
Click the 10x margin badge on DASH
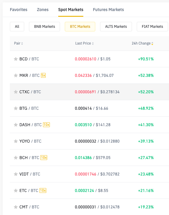pyautogui.click(x=46, y=125)
